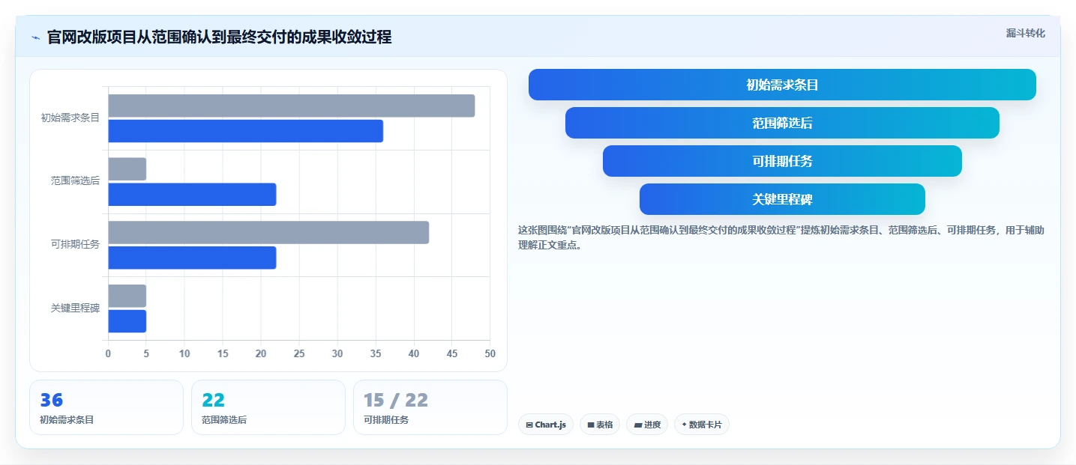Click the gray bar for 范围筛选后
The height and width of the screenshot is (465, 1076).
click(x=127, y=169)
